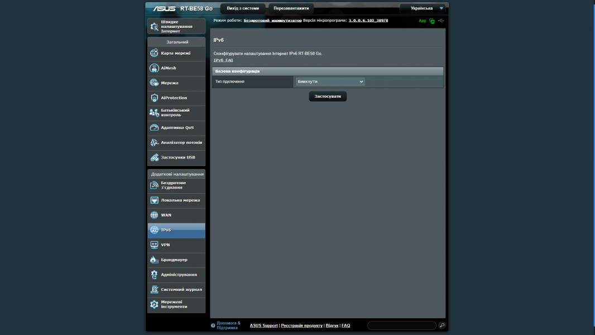Open the IPv6 FAQ link
The height and width of the screenshot is (335, 595).
click(223, 60)
